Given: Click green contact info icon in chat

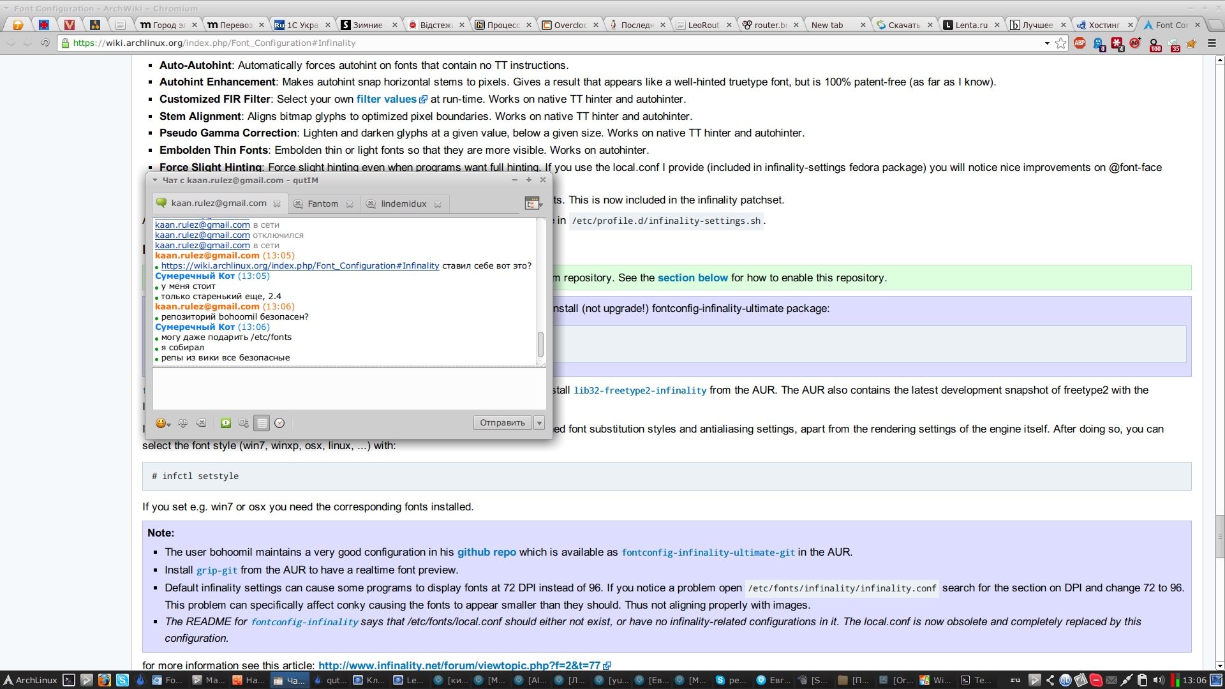Looking at the screenshot, I should pos(226,423).
